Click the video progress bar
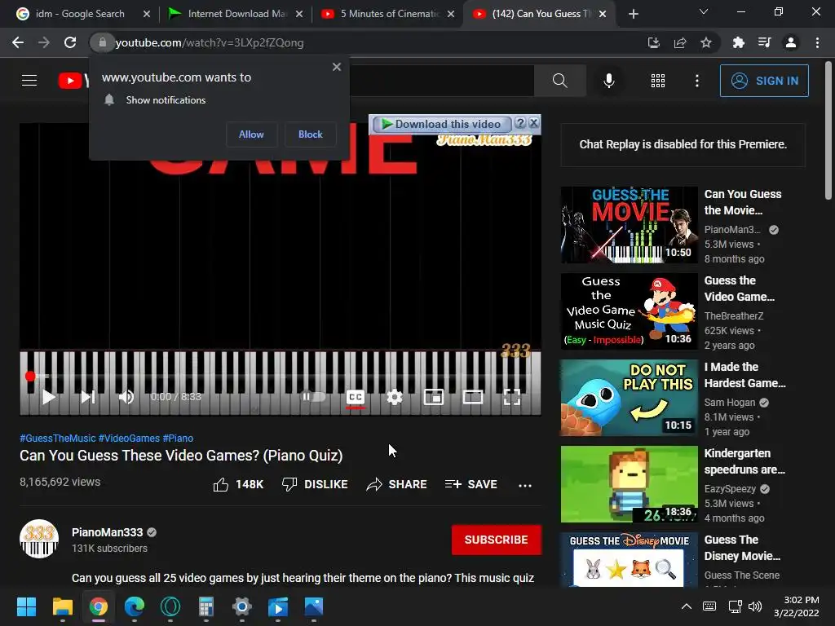Viewport: 835px width, 626px height. (x=281, y=377)
